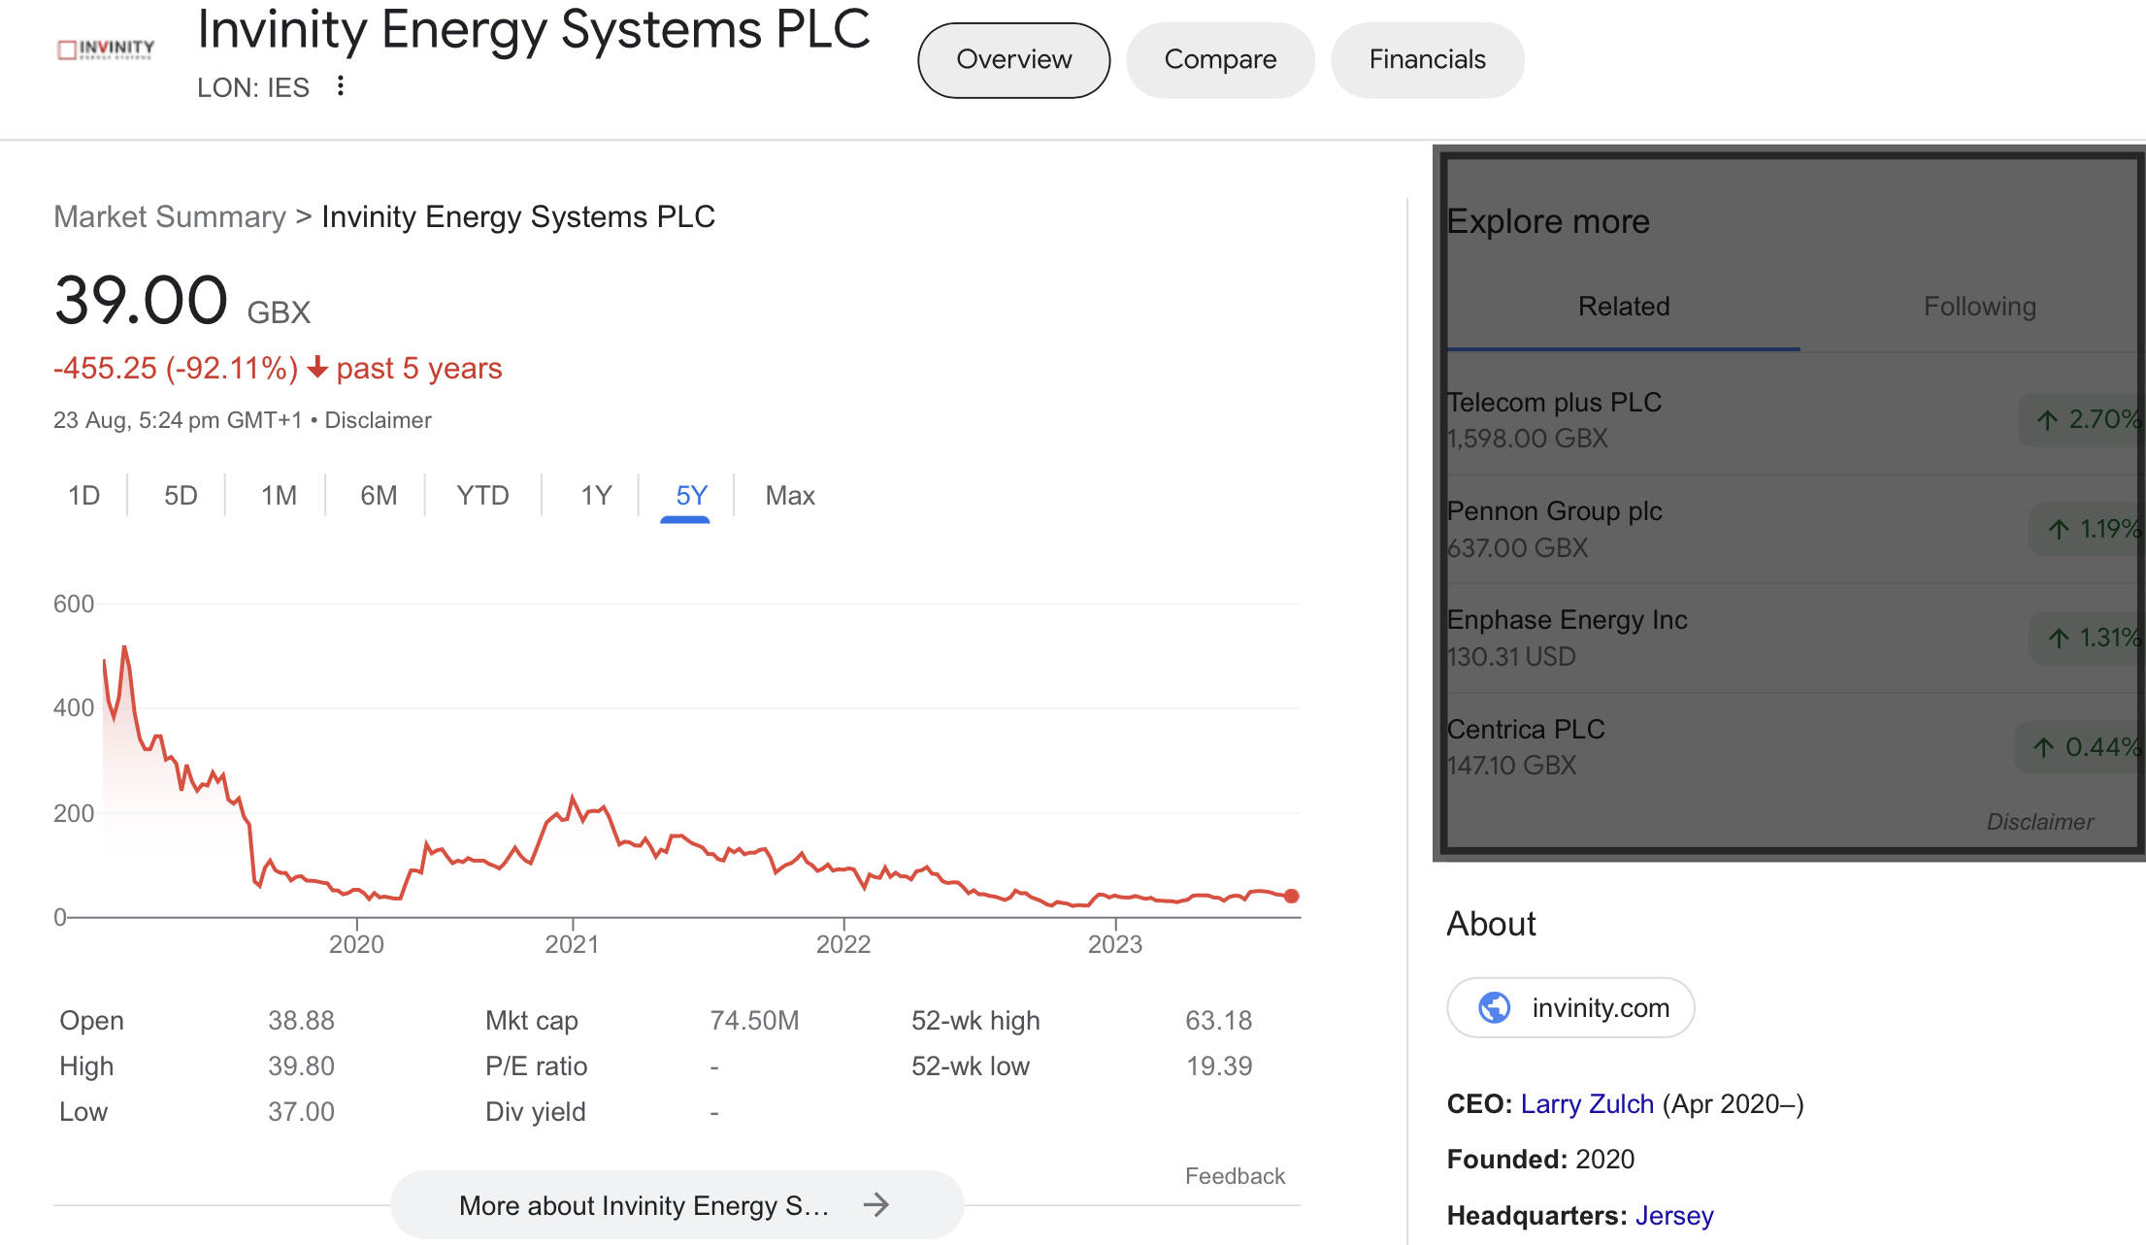2146x1245 pixels.
Task: Open the Larry Zulch CEO link
Action: click(1587, 1104)
